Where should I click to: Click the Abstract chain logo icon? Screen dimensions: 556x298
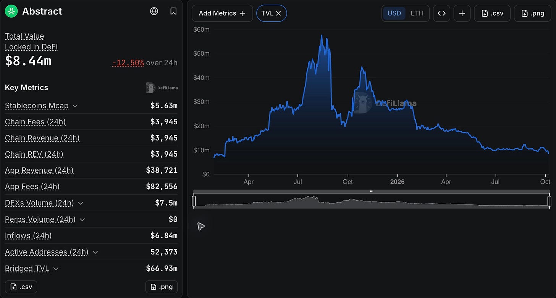coord(11,11)
